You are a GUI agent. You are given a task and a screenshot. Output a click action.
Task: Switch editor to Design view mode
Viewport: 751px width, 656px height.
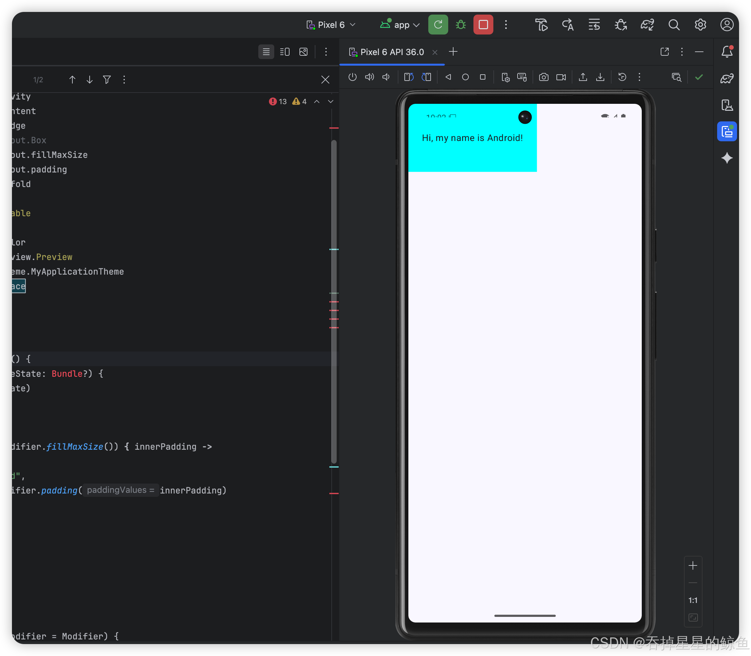[x=303, y=52]
